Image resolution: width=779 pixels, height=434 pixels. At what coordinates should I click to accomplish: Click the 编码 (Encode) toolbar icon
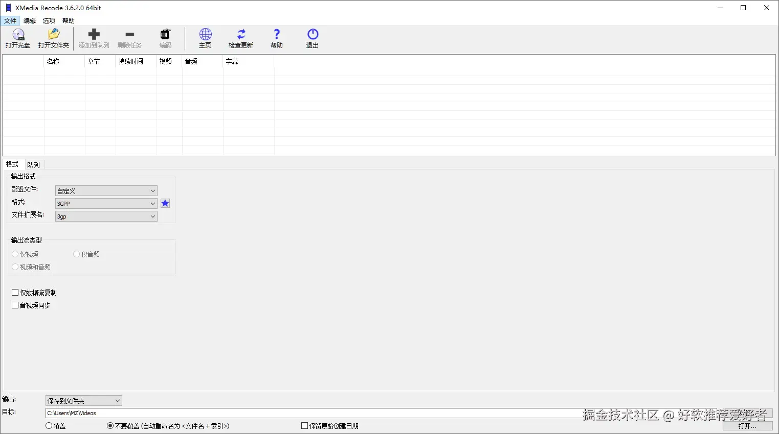click(165, 34)
